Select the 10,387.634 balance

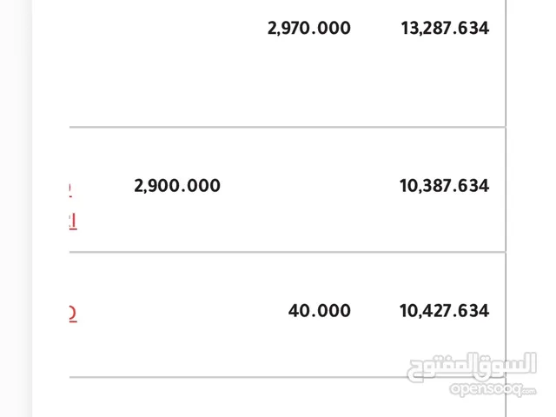444,186
